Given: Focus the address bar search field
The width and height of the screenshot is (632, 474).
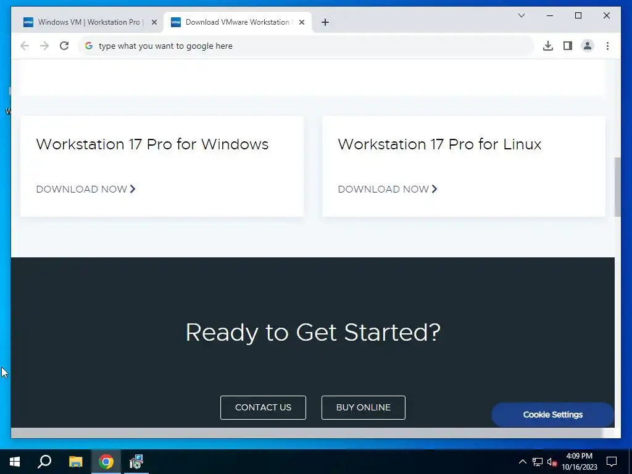Looking at the screenshot, I should click(x=306, y=46).
